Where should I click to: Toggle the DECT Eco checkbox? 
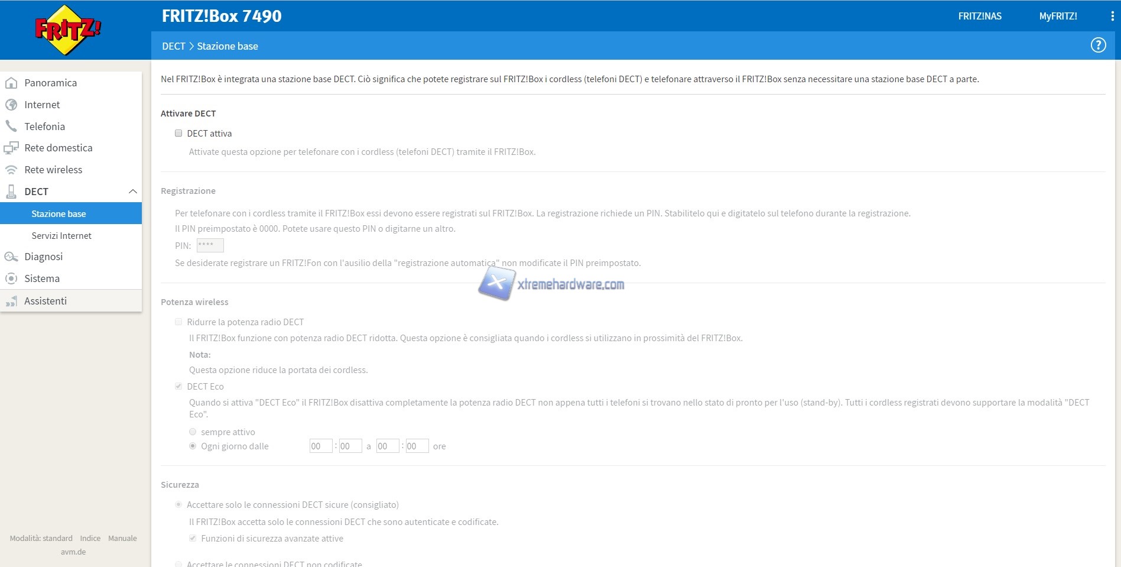tap(178, 387)
